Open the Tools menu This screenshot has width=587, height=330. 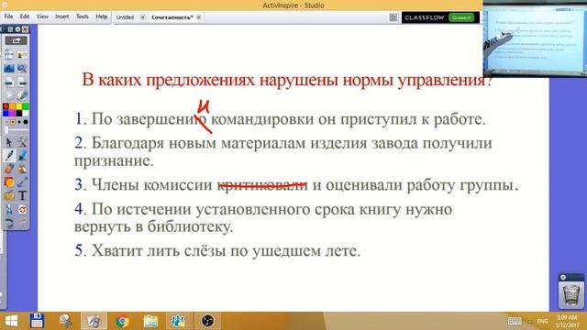(x=82, y=16)
